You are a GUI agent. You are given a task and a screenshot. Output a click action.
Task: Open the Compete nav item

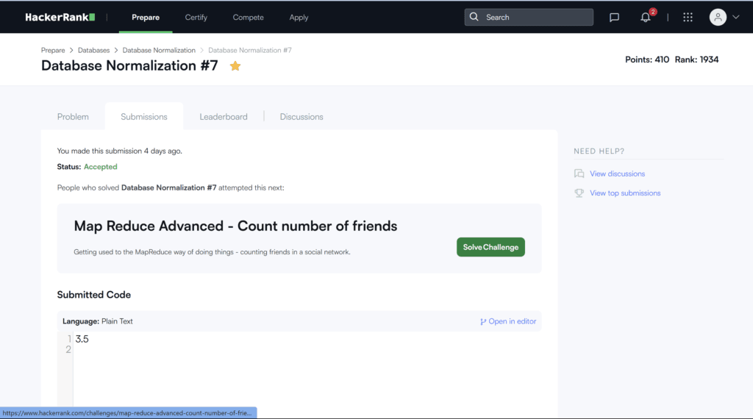[249, 18]
